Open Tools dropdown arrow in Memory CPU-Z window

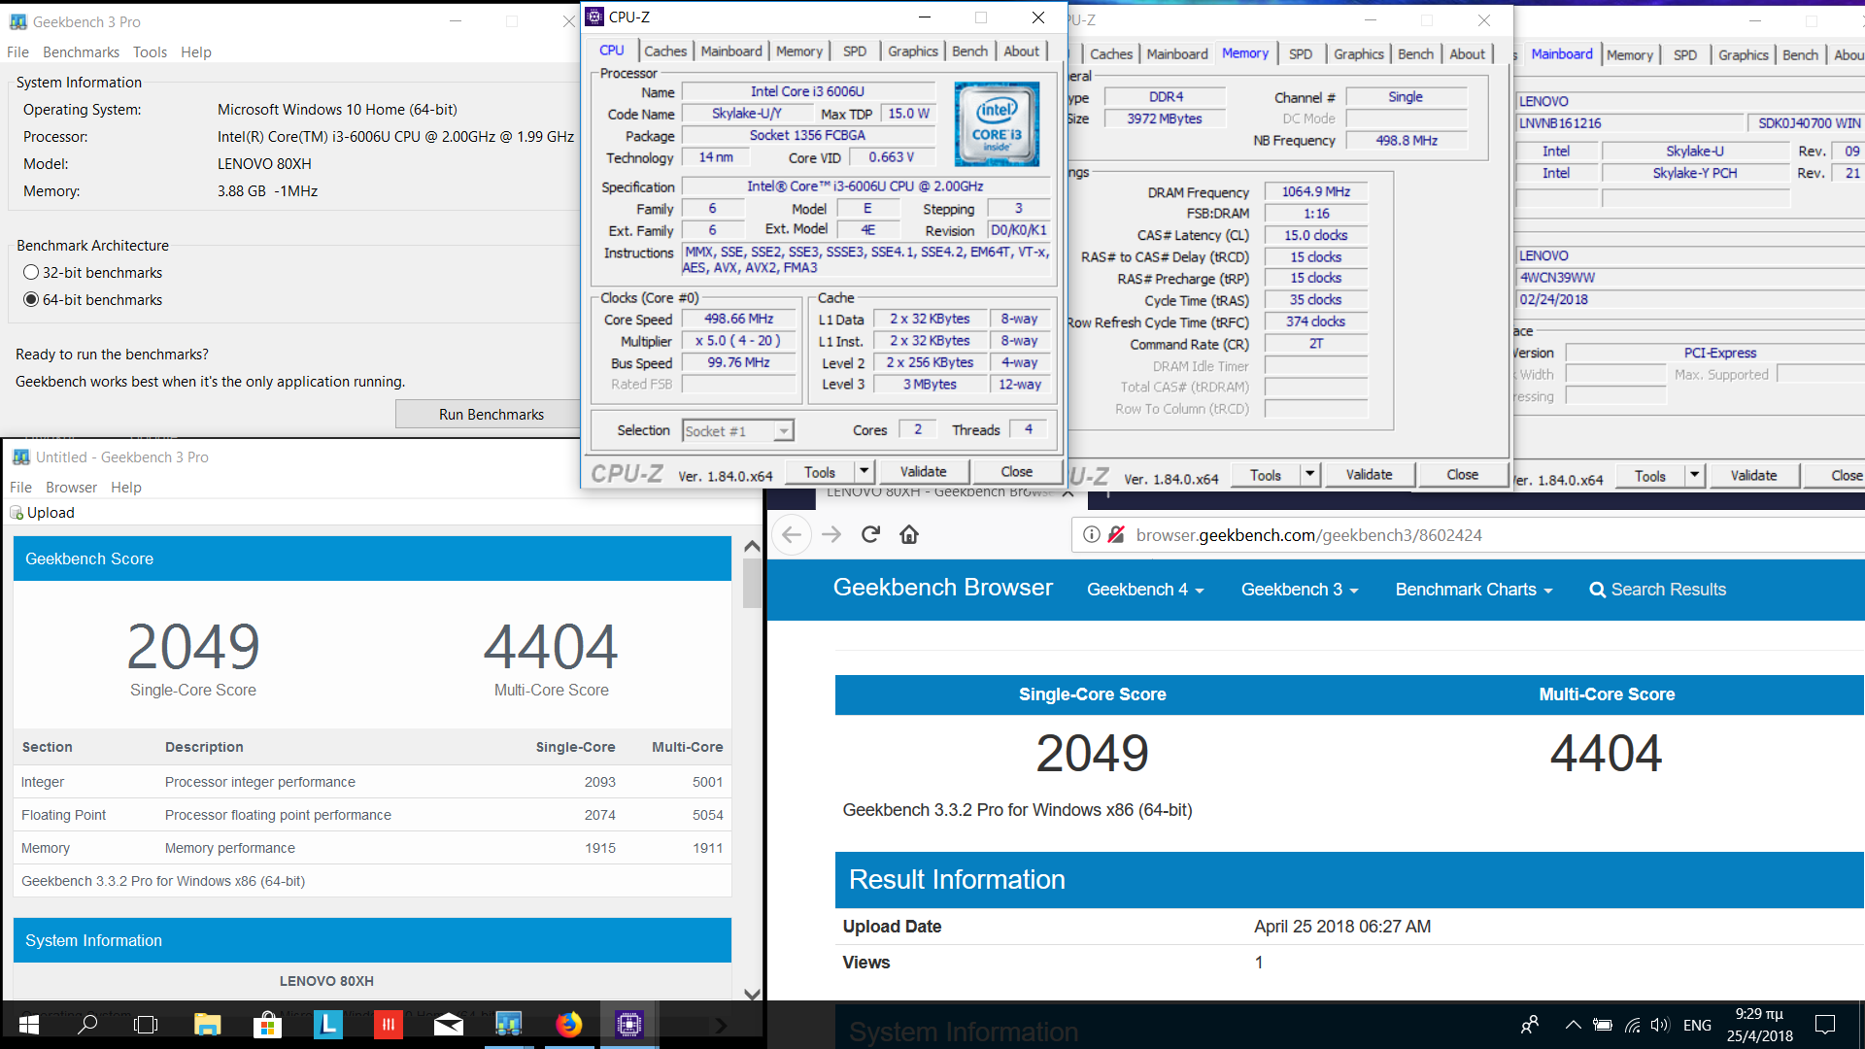tap(1309, 474)
